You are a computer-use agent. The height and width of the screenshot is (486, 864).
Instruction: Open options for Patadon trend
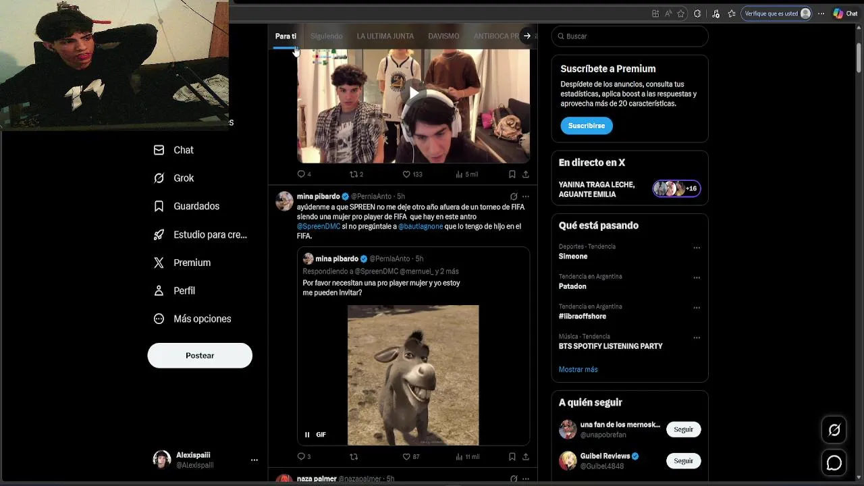[x=697, y=277]
